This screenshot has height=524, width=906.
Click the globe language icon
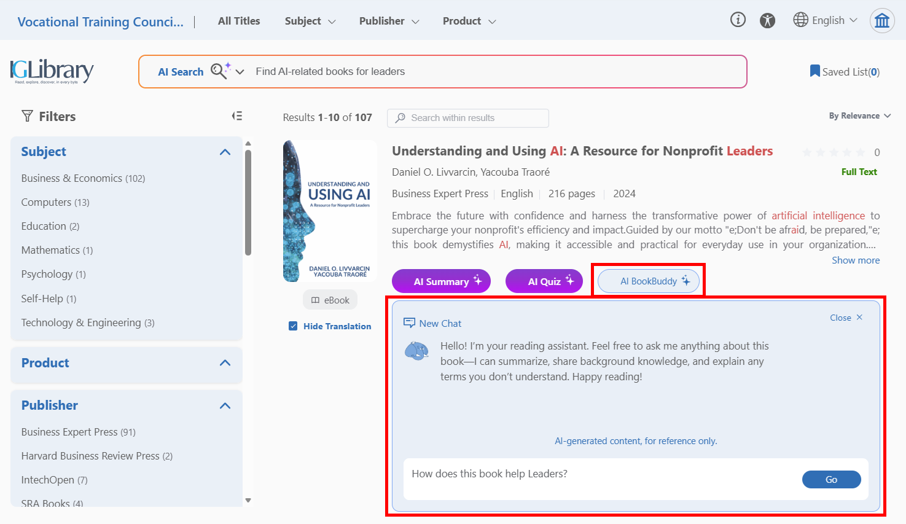[800, 20]
